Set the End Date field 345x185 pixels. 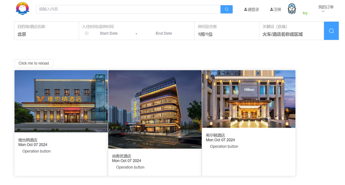pyautogui.click(x=164, y=33)
